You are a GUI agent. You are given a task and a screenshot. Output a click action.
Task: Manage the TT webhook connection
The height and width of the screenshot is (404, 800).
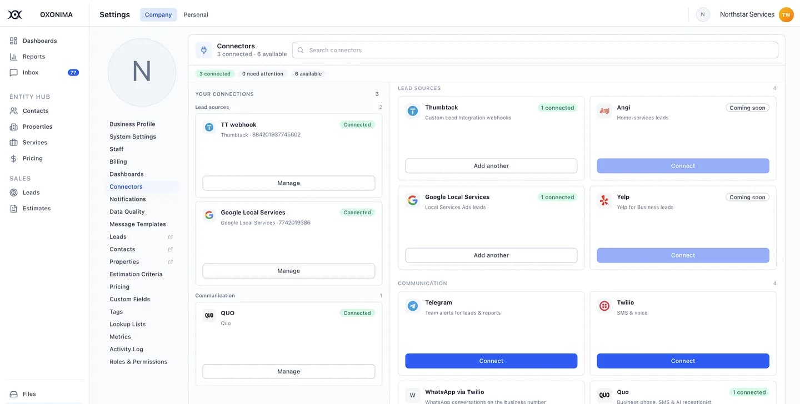[289, 183]
